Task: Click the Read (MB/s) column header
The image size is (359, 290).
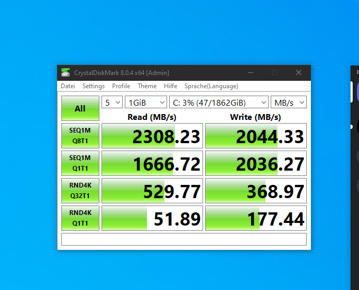Action: click(152, 117)
